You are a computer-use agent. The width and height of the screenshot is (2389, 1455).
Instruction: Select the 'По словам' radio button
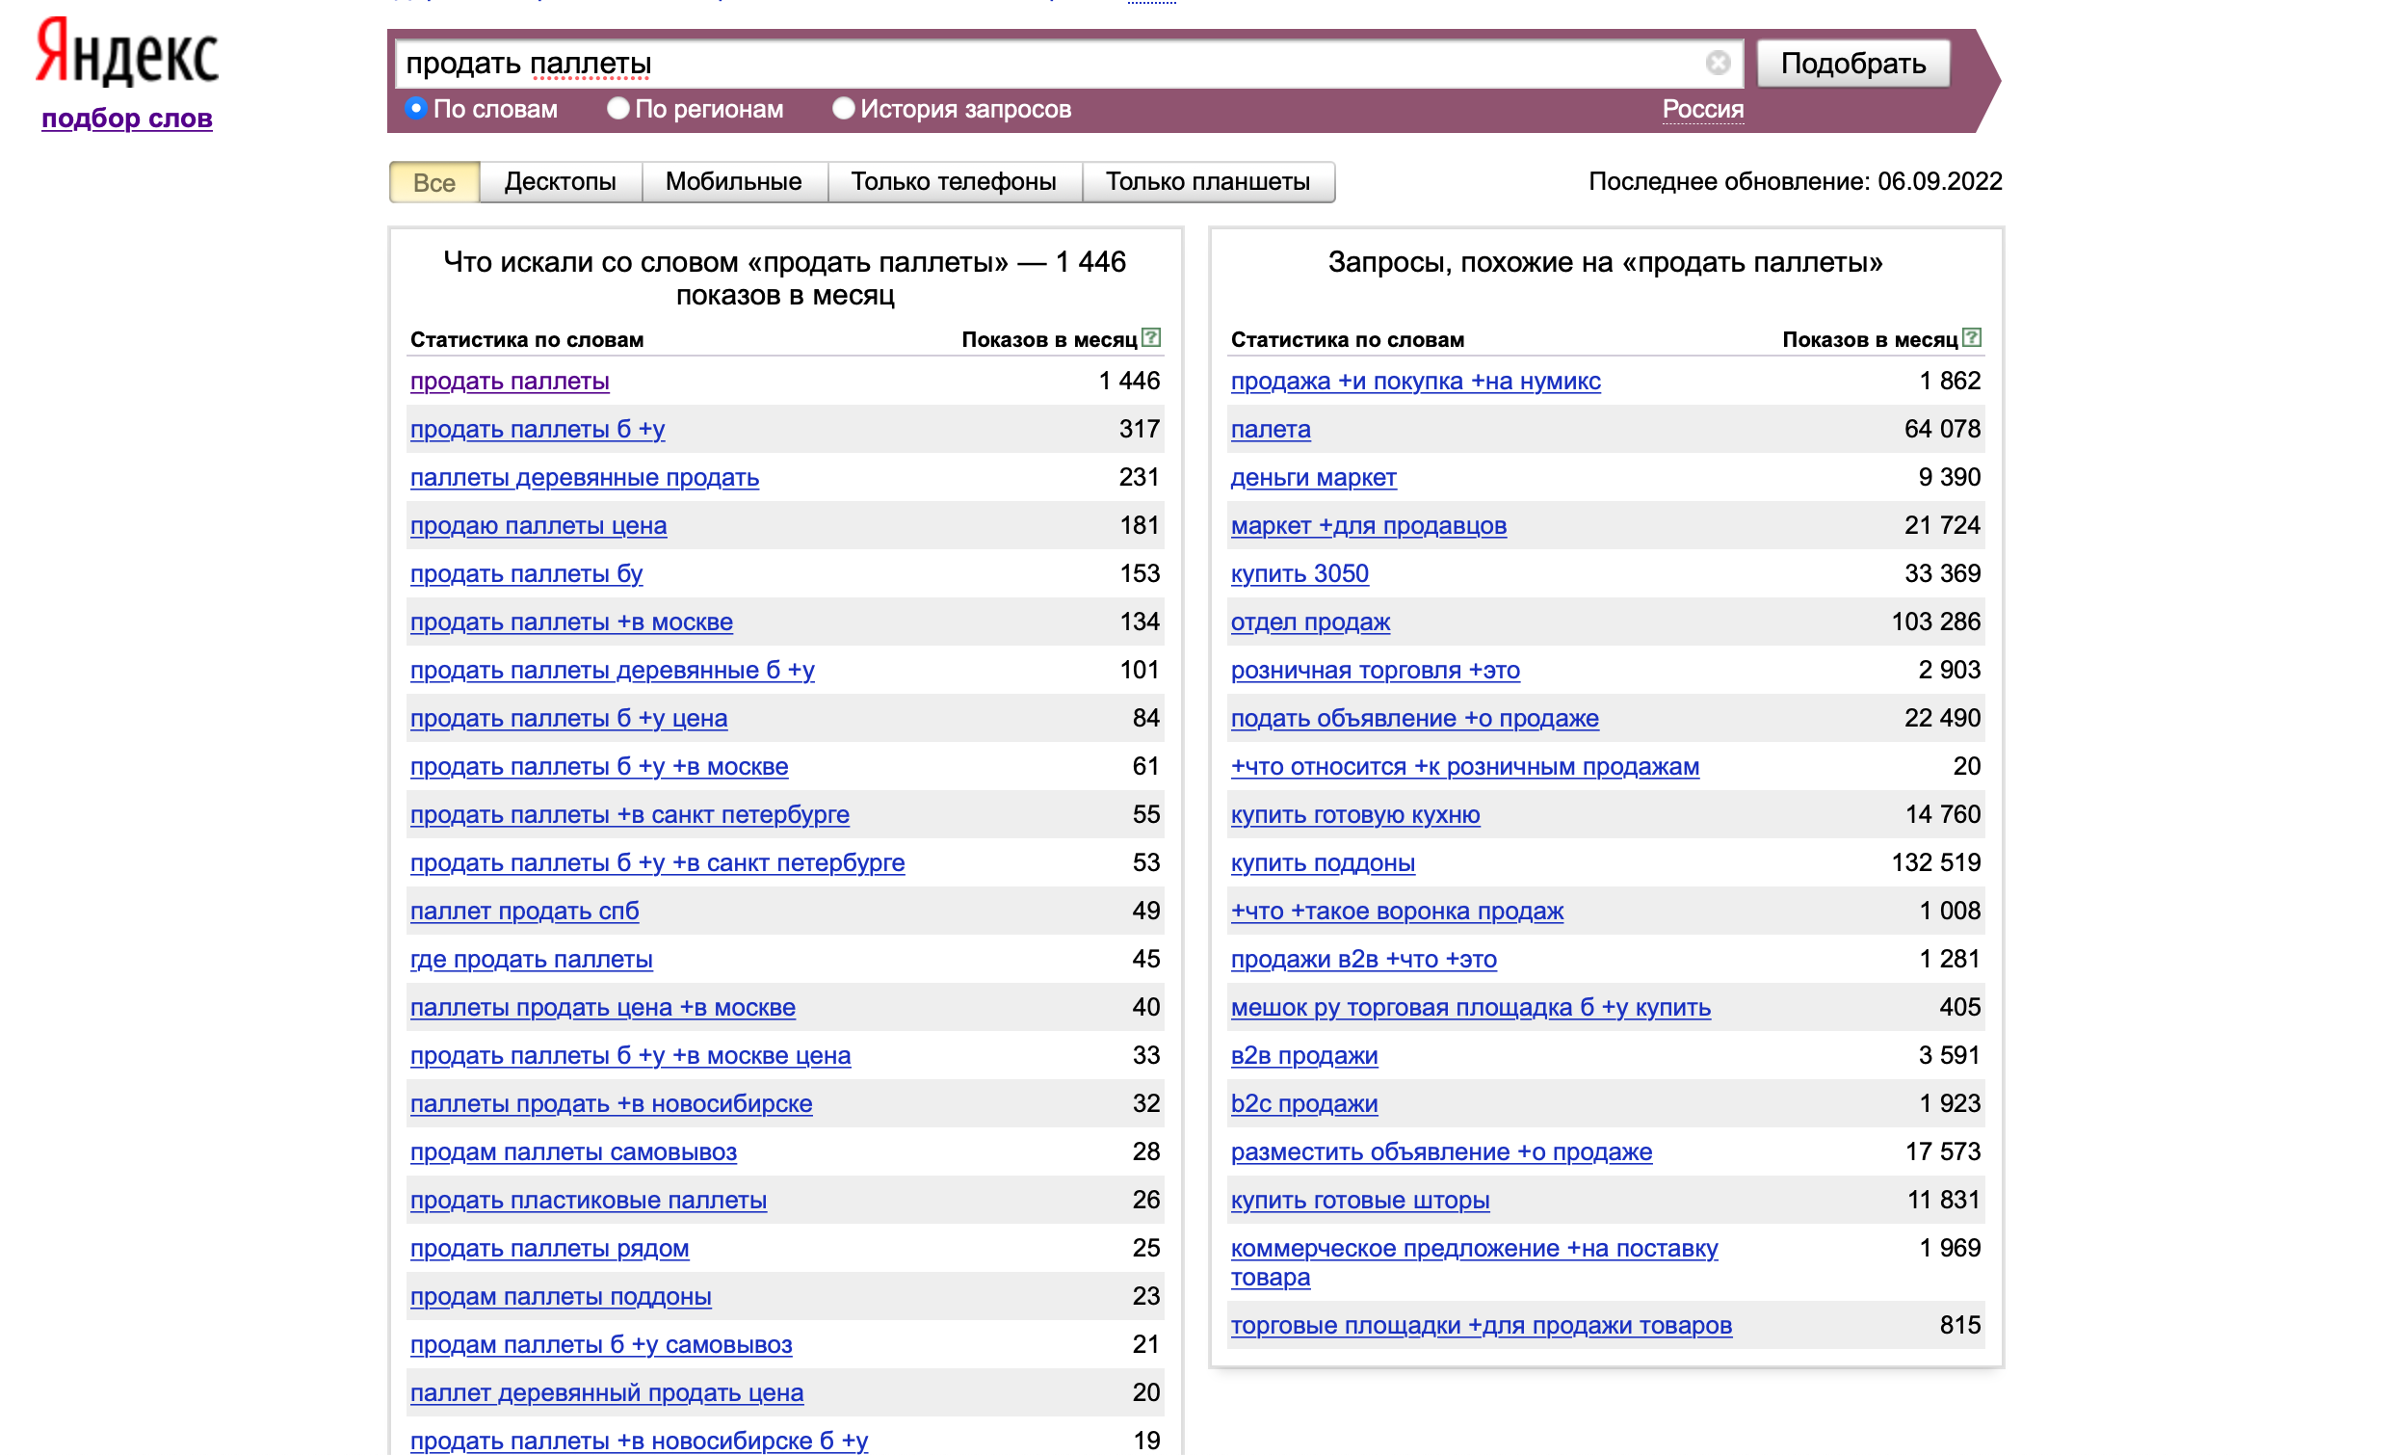[416, 108]
